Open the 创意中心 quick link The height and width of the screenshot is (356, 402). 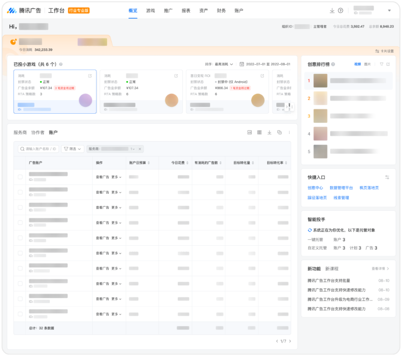(315, 188)
